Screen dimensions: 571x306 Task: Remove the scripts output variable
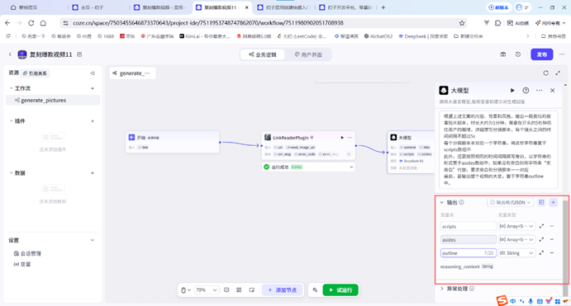552,226
